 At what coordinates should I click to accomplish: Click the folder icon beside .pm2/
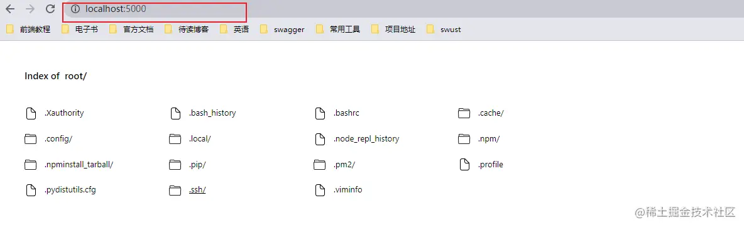(x=319, y=165)
